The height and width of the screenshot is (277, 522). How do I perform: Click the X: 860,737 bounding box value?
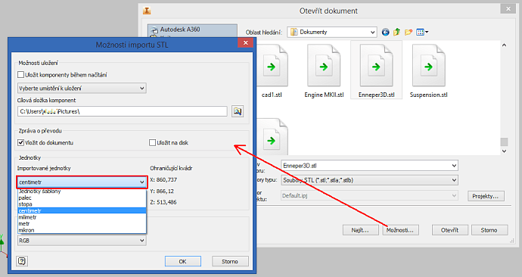(x=163, y=180)
